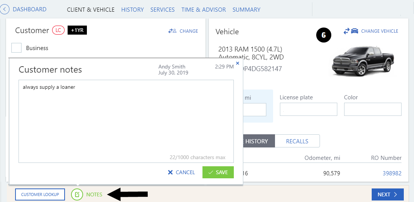Close the Customer notes popup

click(x=237, y=63)
